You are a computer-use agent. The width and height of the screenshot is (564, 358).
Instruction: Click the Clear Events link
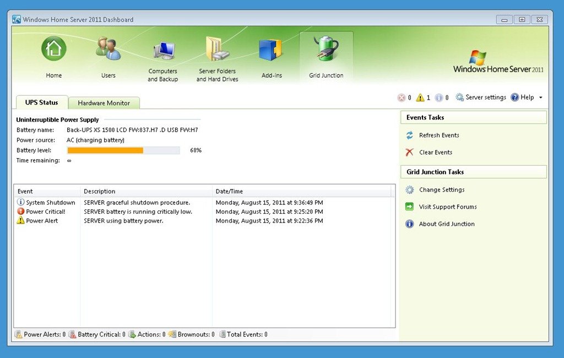(x=436, y=152)
